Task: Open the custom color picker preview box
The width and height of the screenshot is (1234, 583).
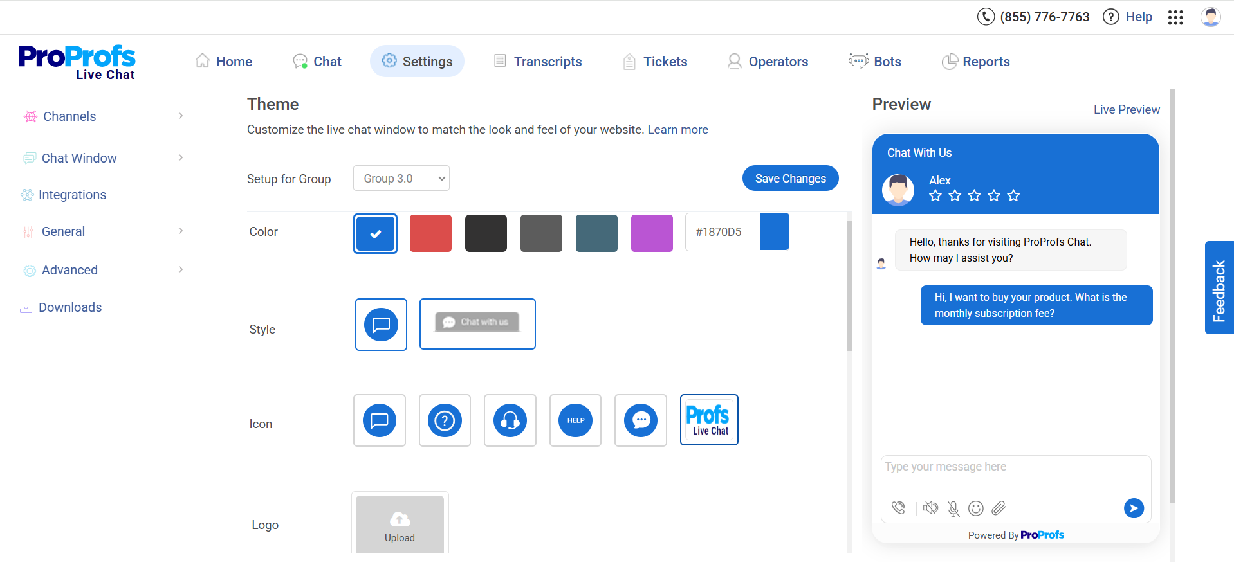Action: [x=775, y=231]
